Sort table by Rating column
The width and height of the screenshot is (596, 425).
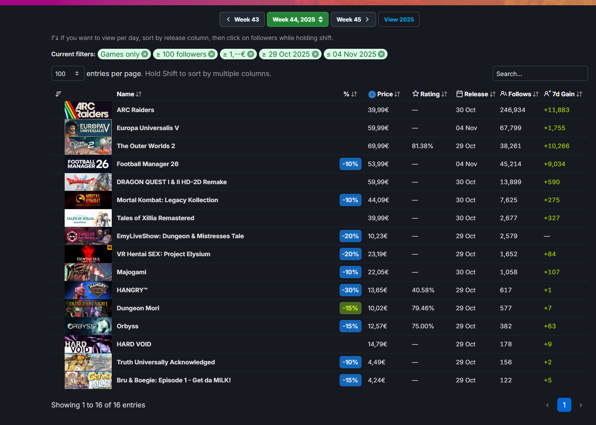[x=430, y=94]
